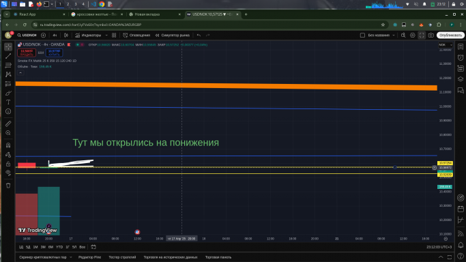Open the Fibonacci tools group

click(8, 65)
